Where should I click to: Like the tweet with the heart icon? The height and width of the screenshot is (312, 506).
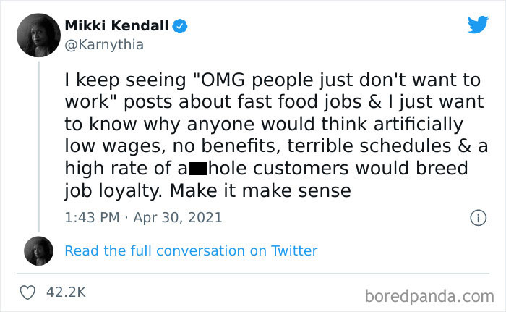click(x=30, y=292)
